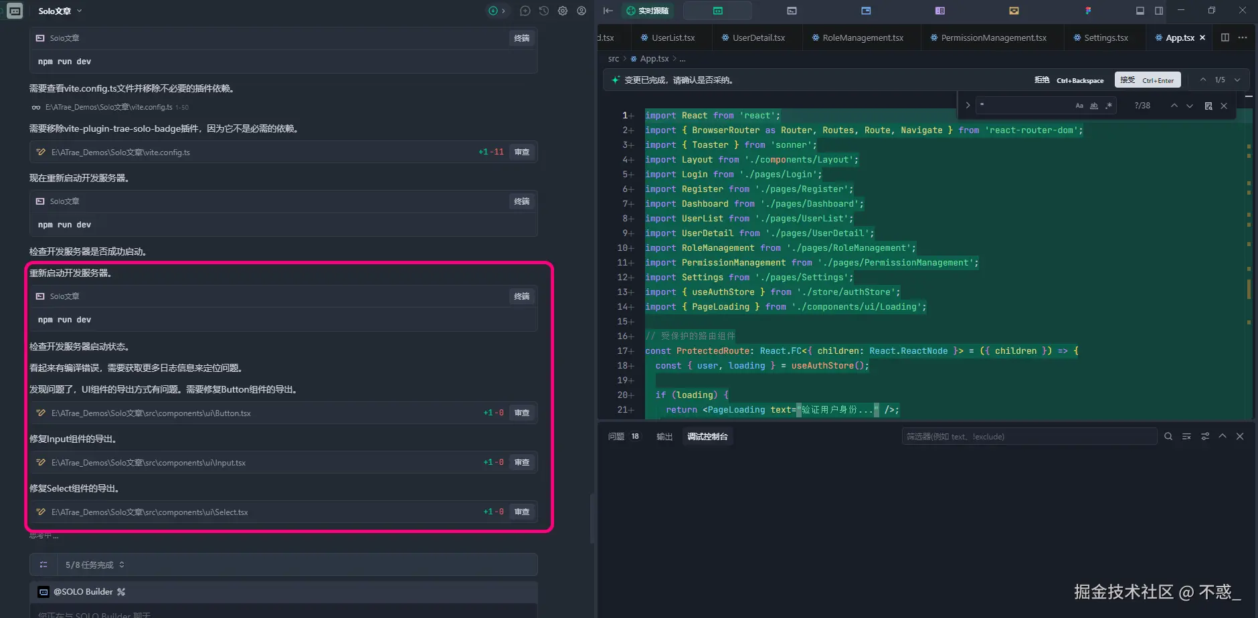This screenshot has height=618, width=1258.
Task: Accept the changes with 接受 button
Action: coord(1147,80)
